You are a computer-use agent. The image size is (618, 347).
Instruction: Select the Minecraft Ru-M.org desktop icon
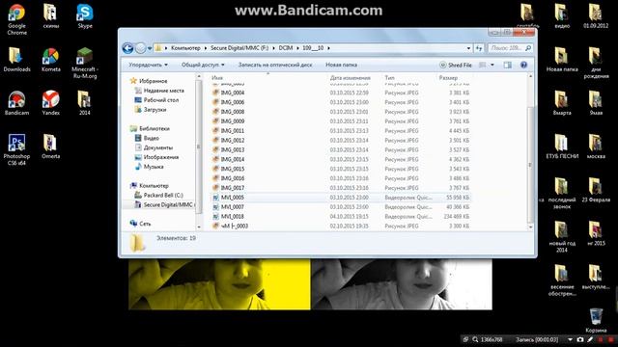click(x=85, y=63)
